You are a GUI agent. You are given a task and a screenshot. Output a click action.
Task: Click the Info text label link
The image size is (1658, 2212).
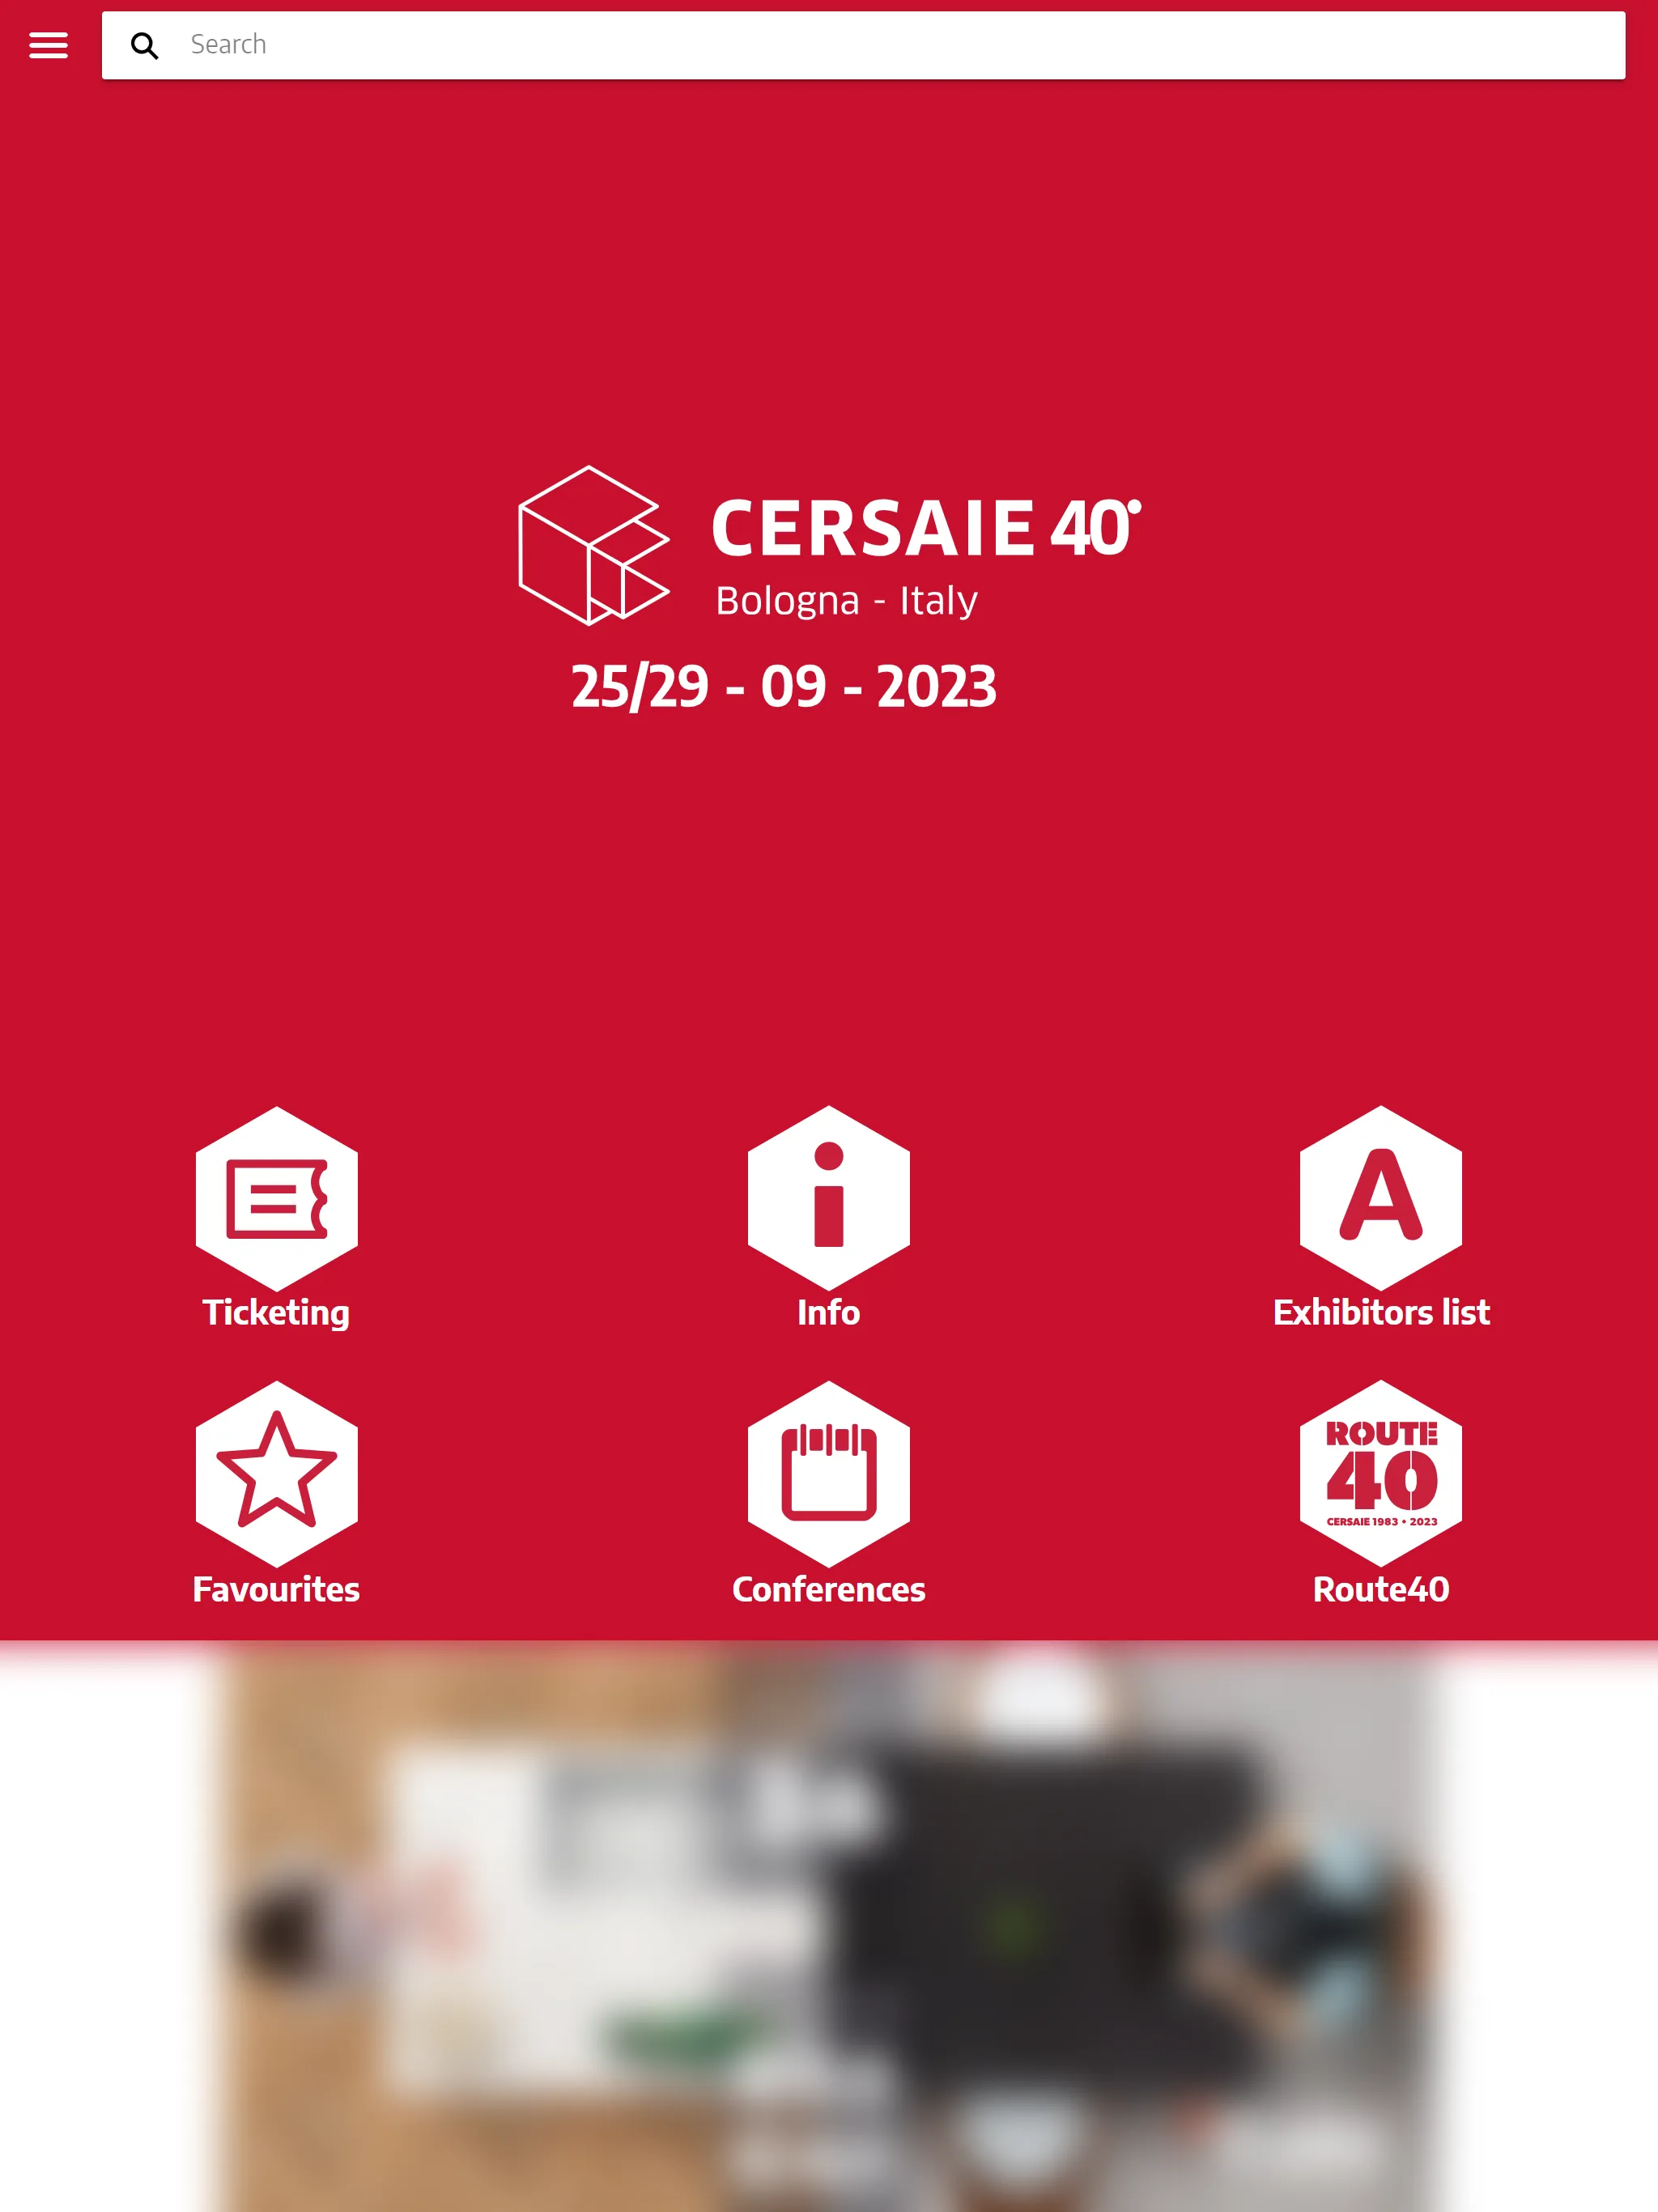tap(829, 1312)
